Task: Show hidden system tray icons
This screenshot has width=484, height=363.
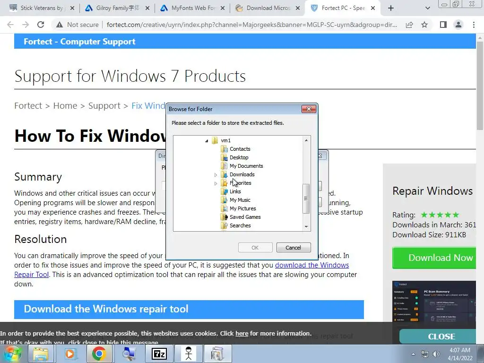Action: (413, 354)
